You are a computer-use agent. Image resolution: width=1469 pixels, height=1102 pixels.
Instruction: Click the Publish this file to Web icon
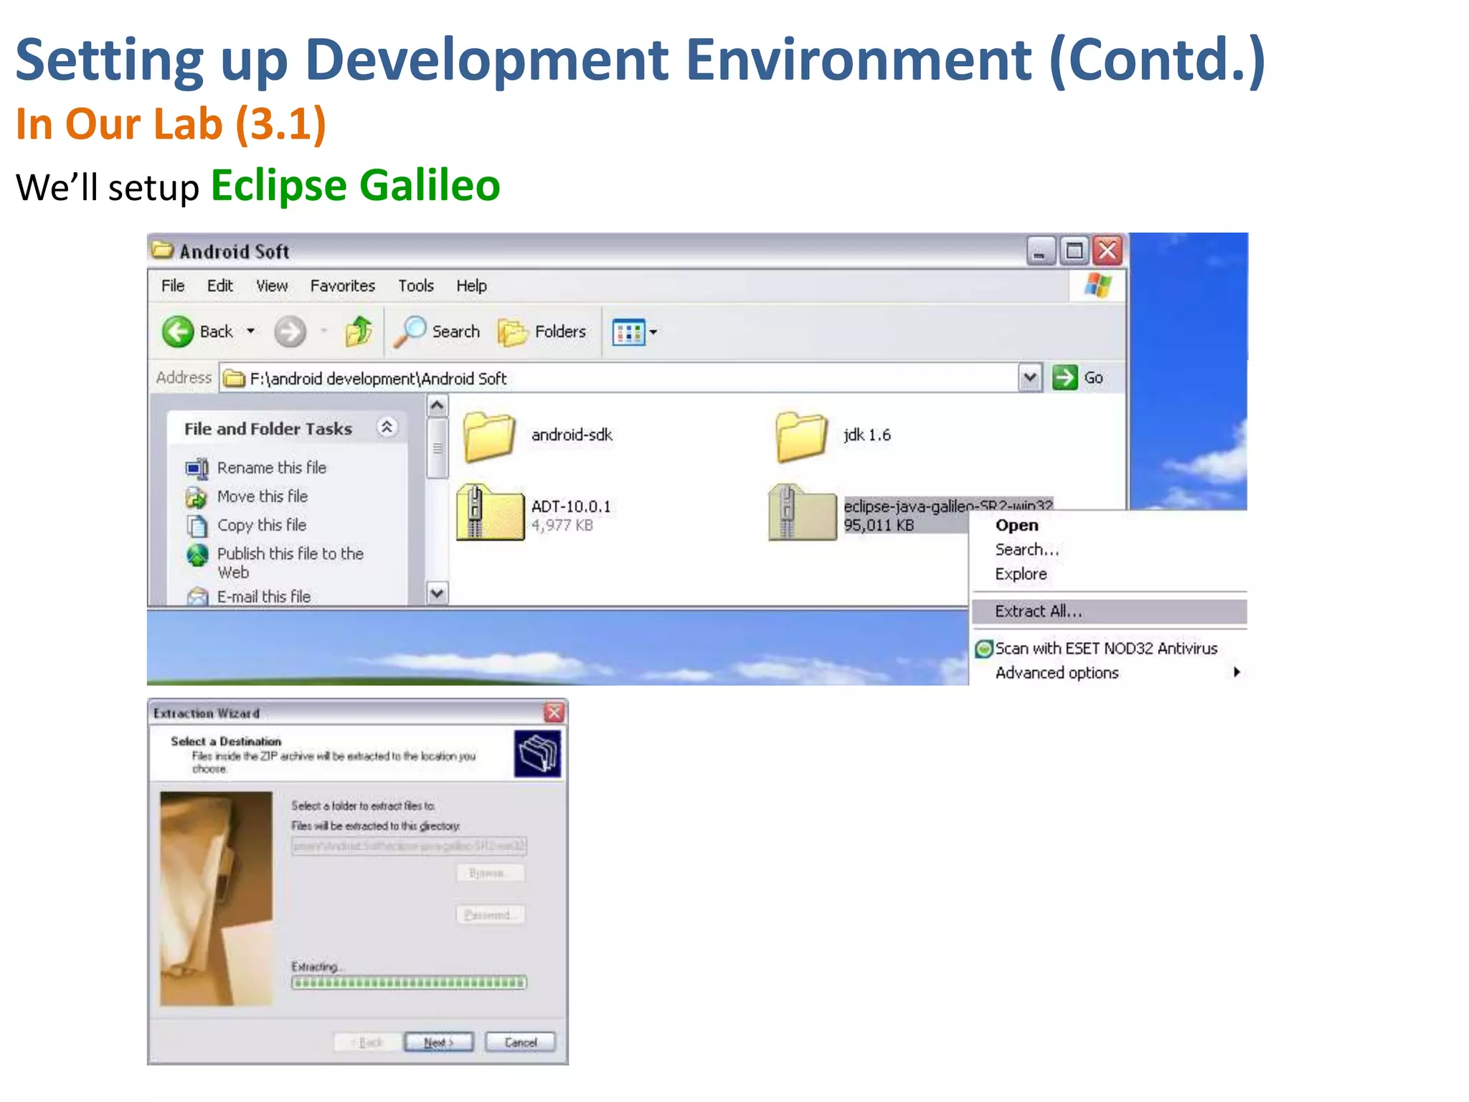point(197,555)
